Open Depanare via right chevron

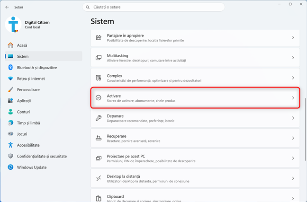tap(293, 118)
